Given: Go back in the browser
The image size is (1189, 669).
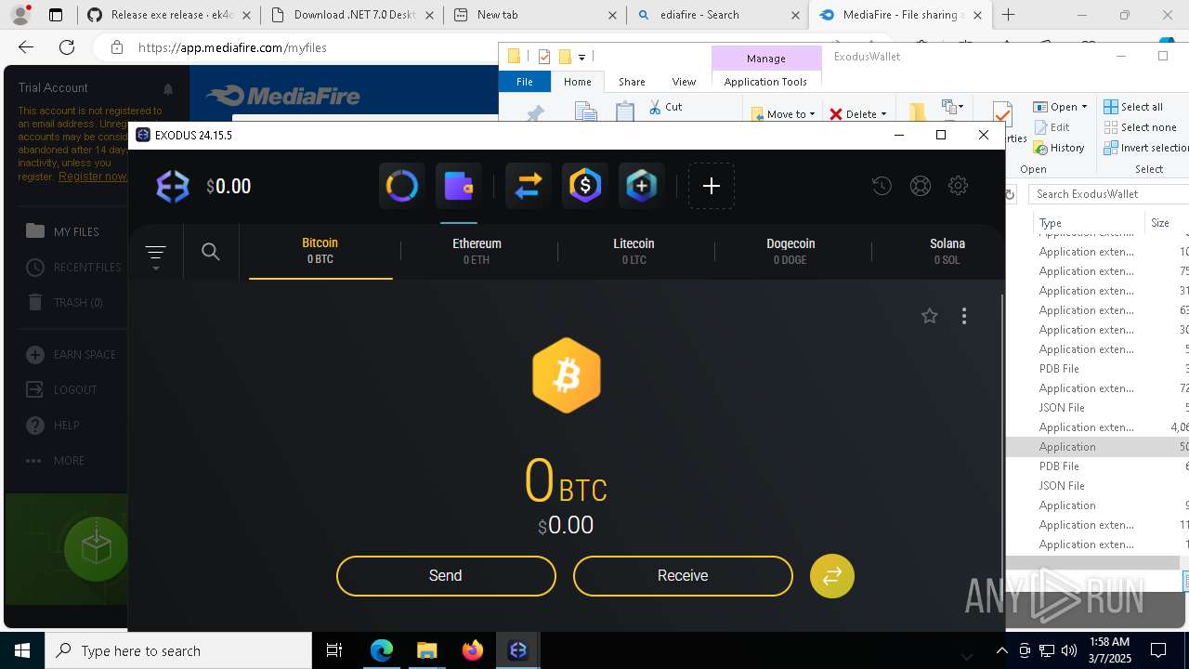Looking at the screenshot, I should 26,47.
